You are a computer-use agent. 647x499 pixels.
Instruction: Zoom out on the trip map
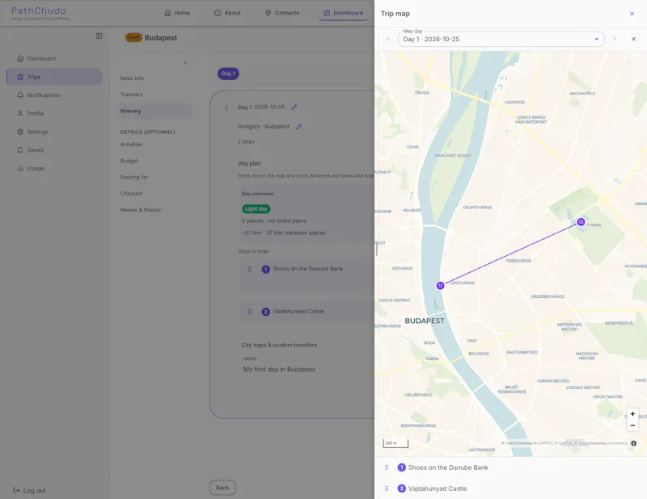pyautogui.click(x=632, y=425)
